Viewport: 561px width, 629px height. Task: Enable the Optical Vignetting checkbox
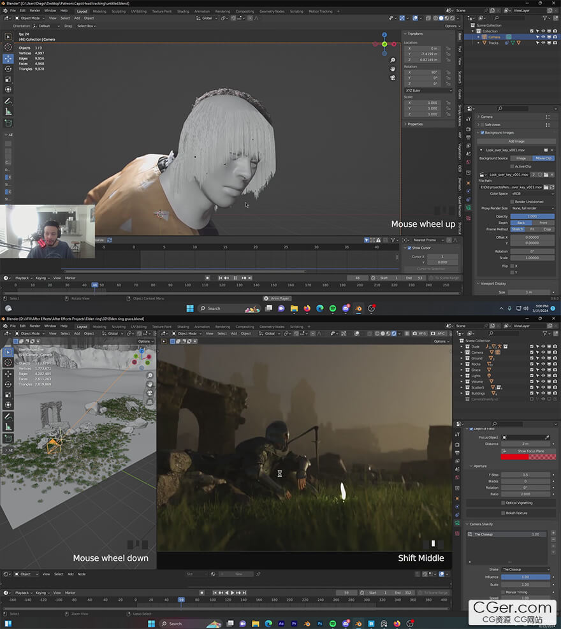coord(503,503)
